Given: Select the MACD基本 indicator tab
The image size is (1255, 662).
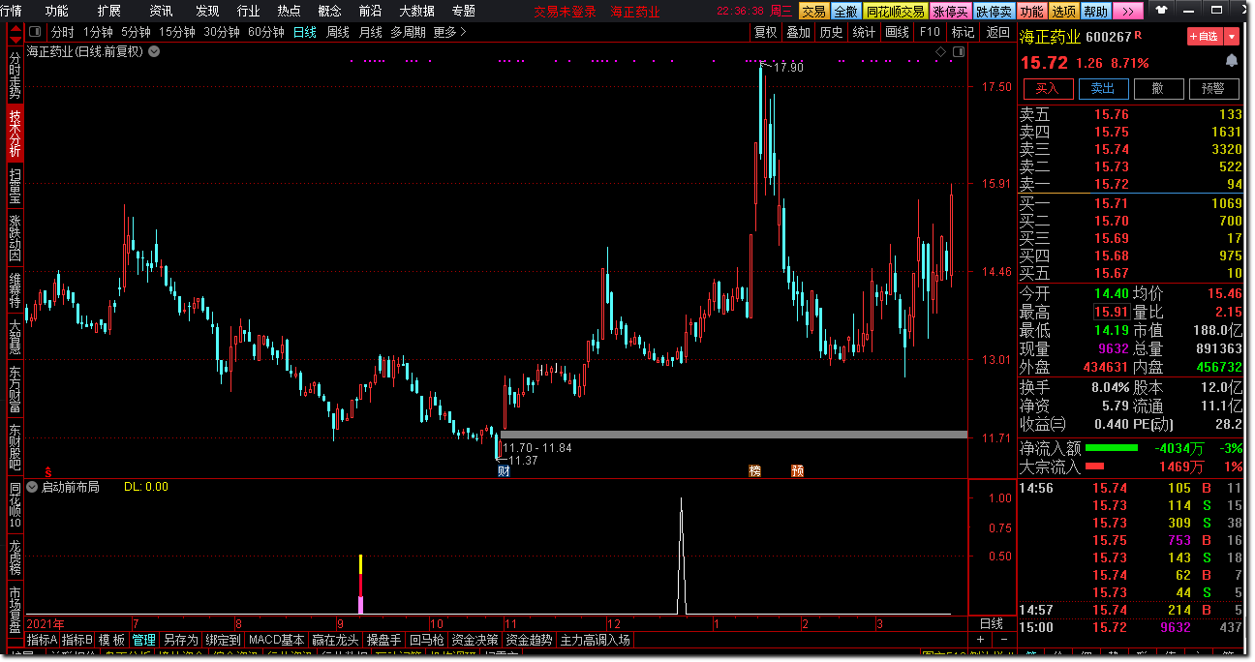Looking at the screenshot, I should pyautogui.click(x=276, y=640).
